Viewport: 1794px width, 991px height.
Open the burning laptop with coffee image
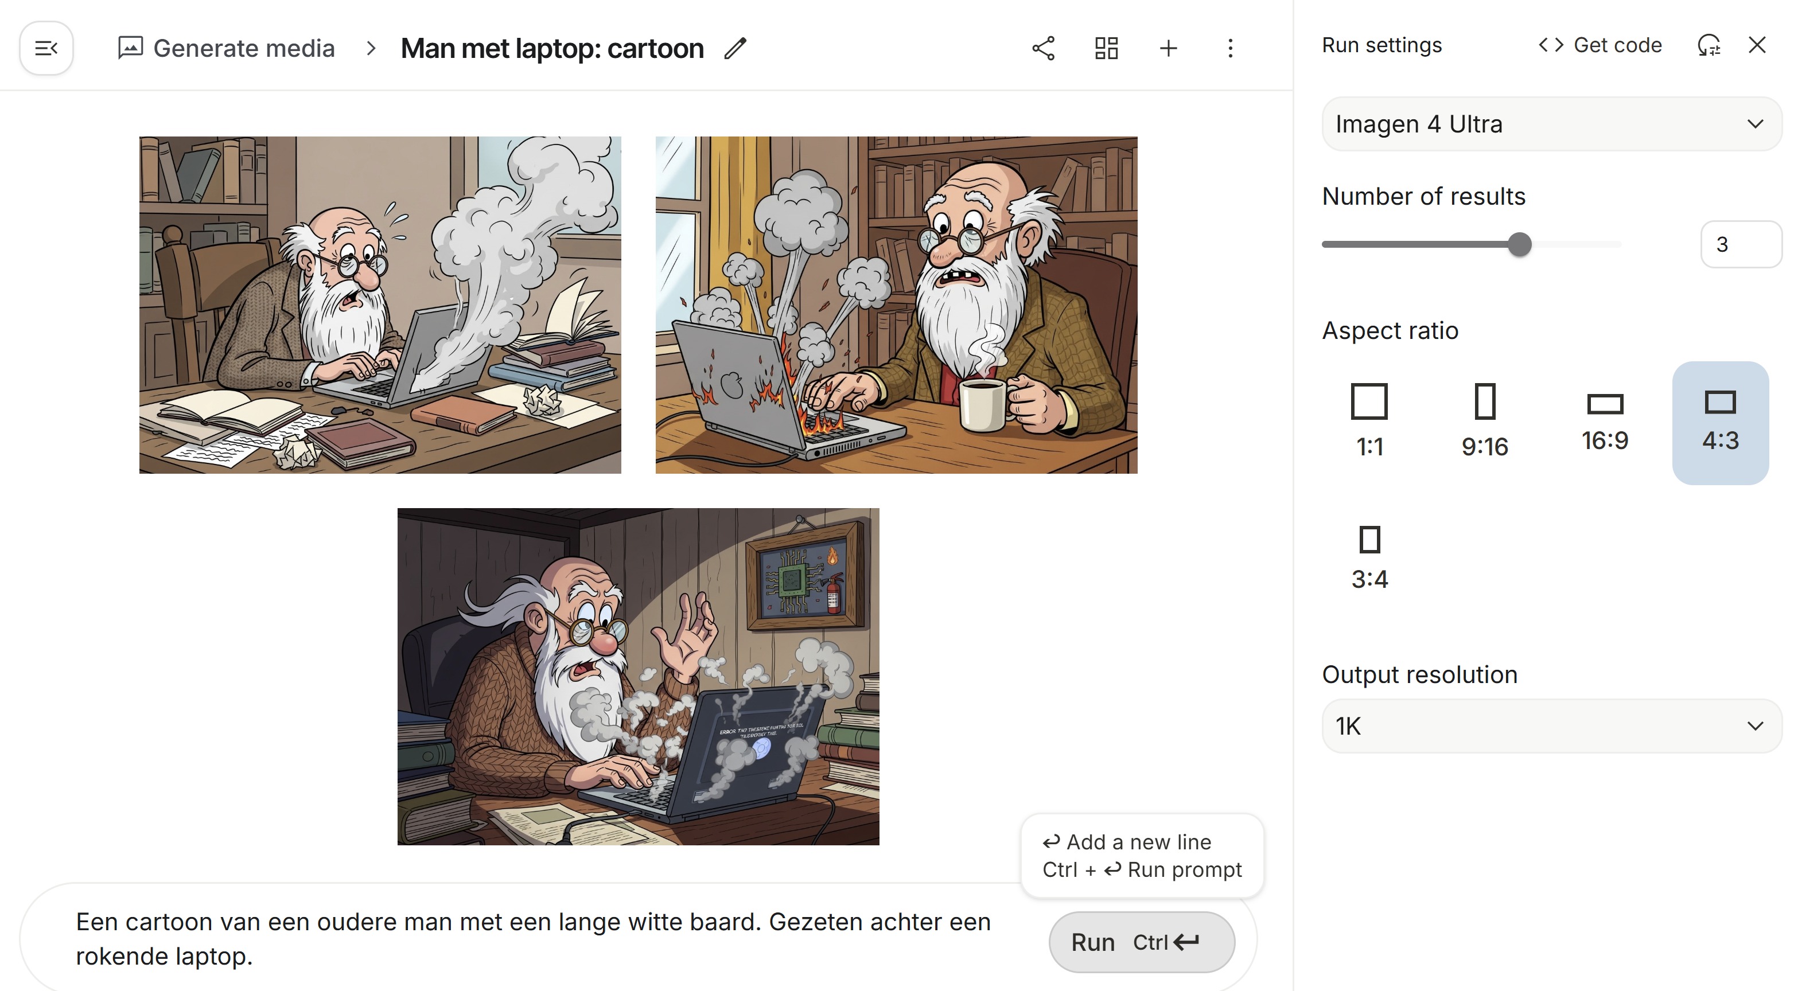(896, 305)
